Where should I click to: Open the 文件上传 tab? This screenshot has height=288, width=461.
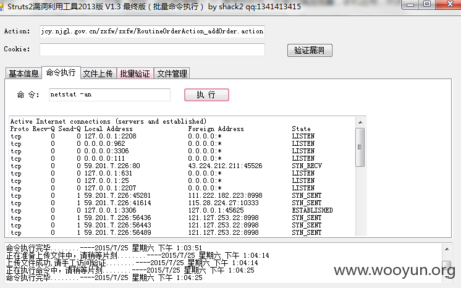(98, 74)
